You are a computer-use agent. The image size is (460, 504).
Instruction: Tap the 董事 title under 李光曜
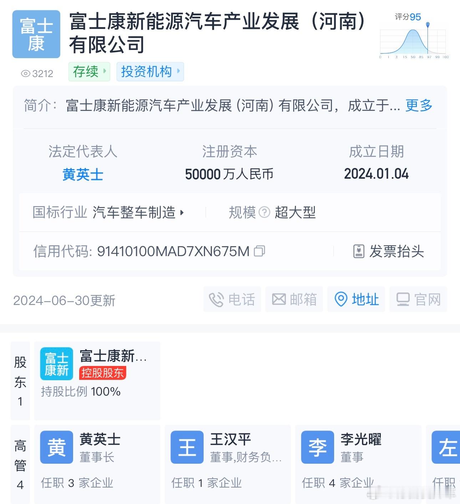coord(352,457)
